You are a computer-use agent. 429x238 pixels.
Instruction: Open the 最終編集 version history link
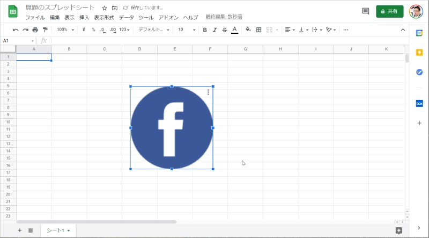(224, 17)
